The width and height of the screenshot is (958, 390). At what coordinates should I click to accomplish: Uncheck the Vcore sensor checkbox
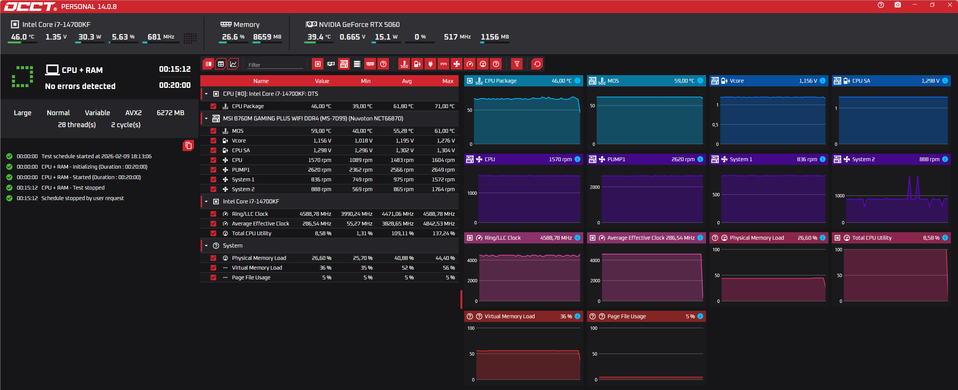[x=213, y=141]
